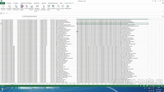Switch to the ВИД ribbon tab
This screenshot has width=164, height=92.
coord(61,3)
